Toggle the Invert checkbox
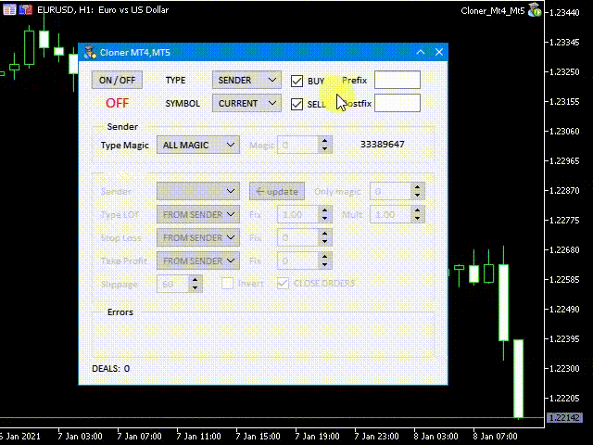The width and height of the screenshot is (593, 445). tap(227, 283)
